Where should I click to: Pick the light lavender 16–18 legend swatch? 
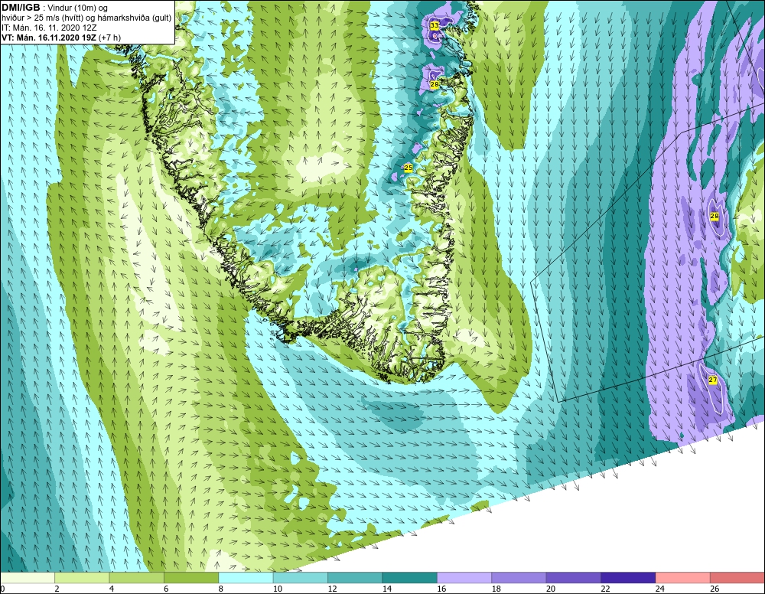(464, 578)
